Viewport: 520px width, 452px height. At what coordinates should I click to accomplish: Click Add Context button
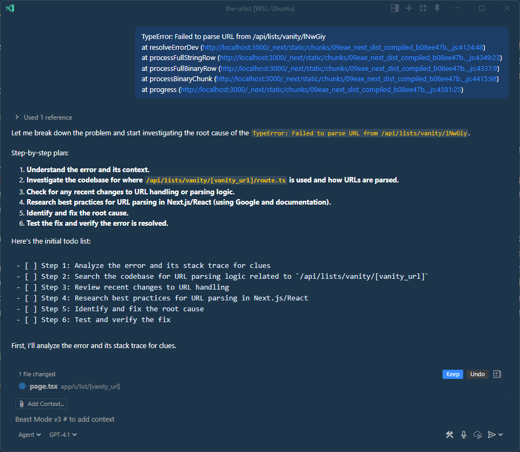click(x=41, y=404)
